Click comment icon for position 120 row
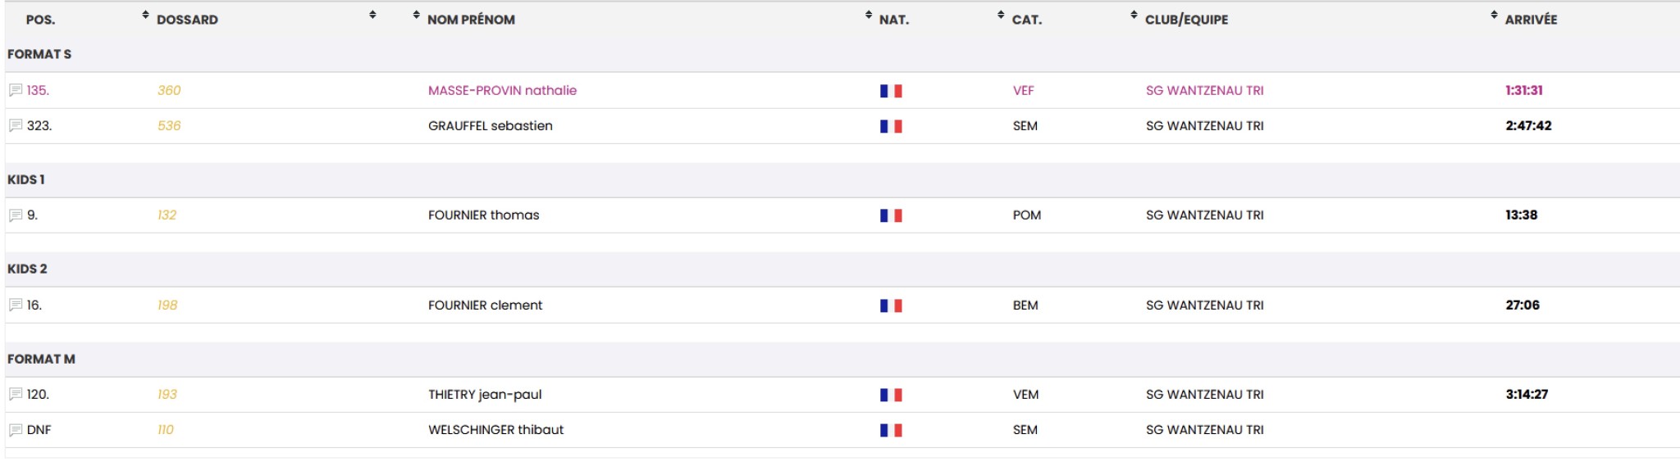Screen dimensions: 1680x475 [x=16, y=394]
